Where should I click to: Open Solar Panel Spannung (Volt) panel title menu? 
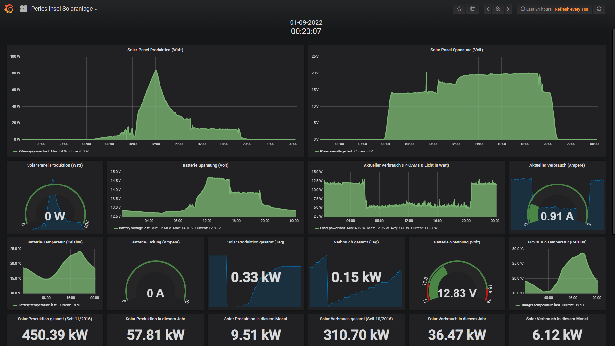click(456, 50)
